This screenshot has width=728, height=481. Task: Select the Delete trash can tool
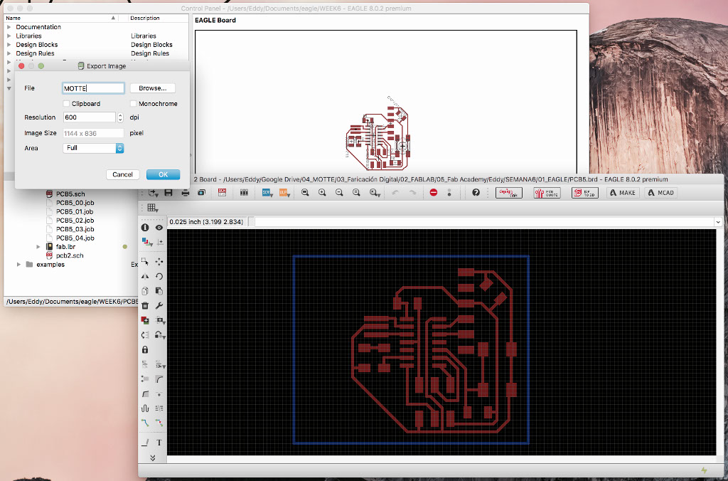tap(145, 305)
